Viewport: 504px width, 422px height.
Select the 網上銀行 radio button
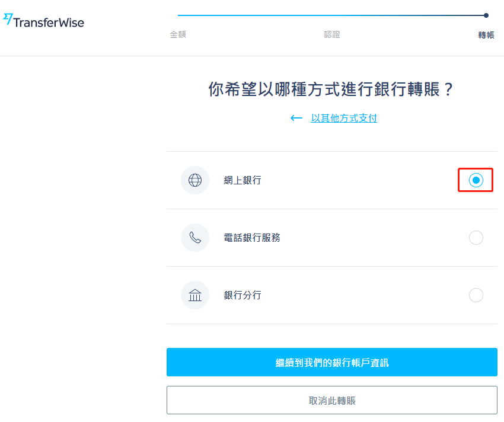[476, 180]
